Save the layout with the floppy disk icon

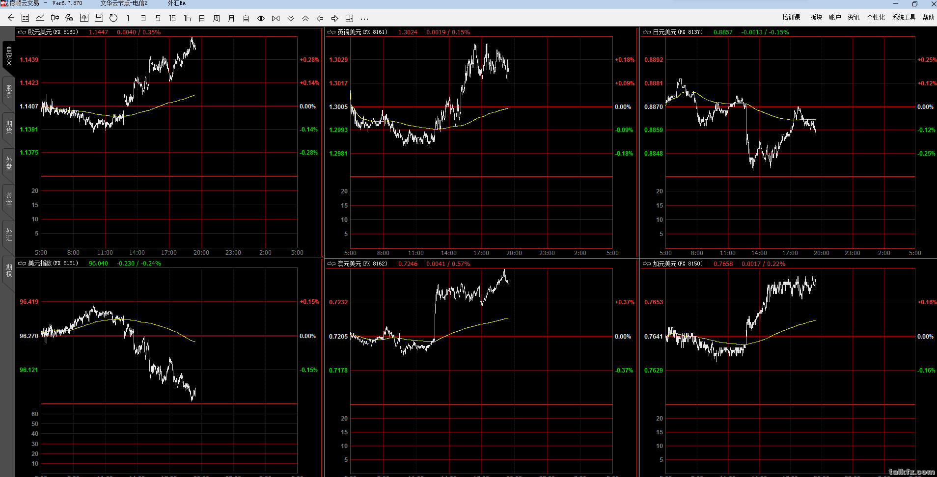(x=99, y=18)
